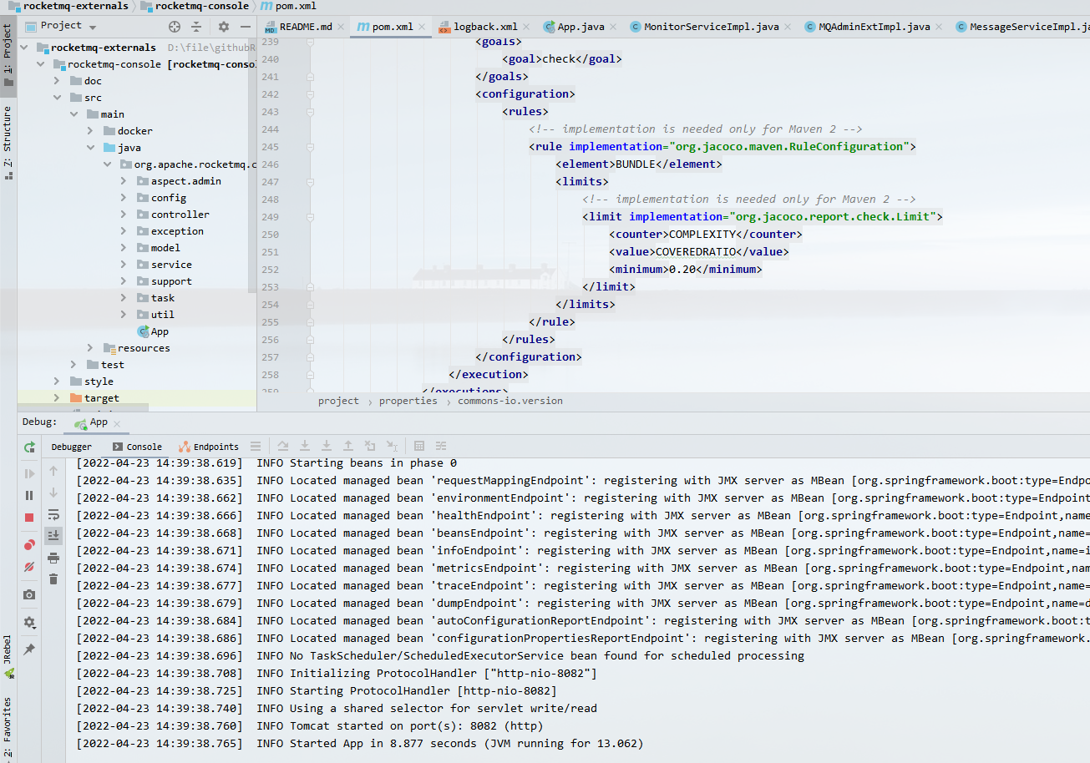
Task: Toggle fold marker at line 245
Action: click(x=310, y=146)
